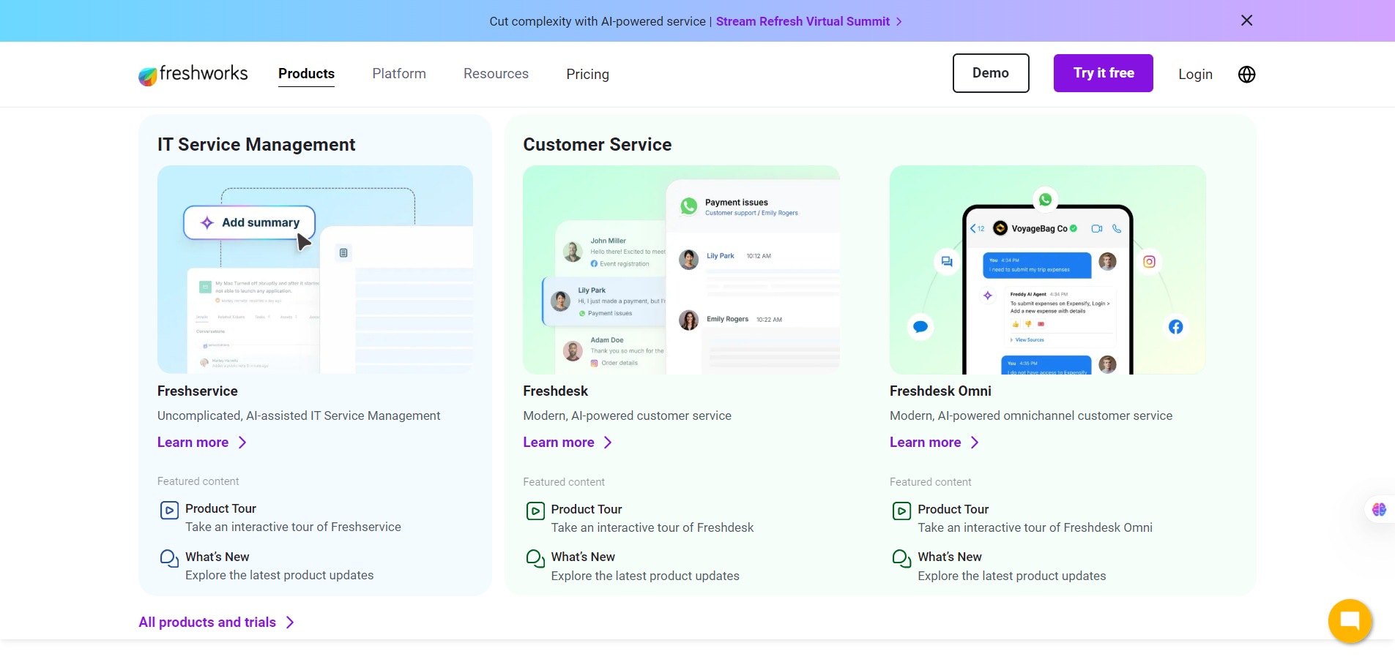Open Product Tour of Freshservice
The image size is (1395, 662).
[220, 508]
